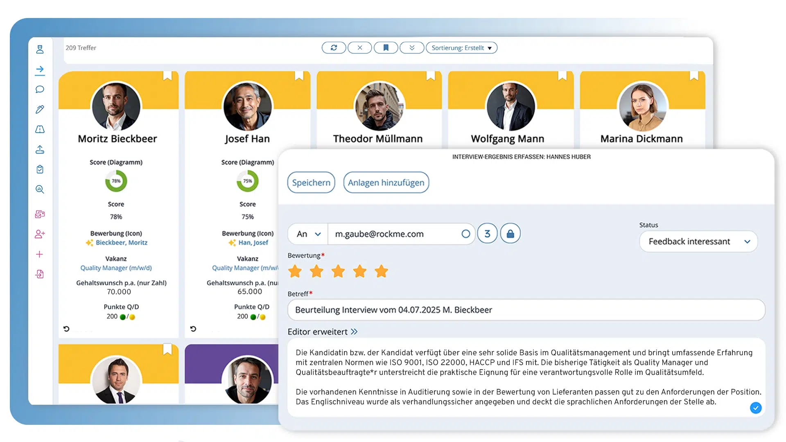This screenshot has height=442, width=786.
Task: Open the chat bubble icon in sidebar
Action: (x=40, y=89)
